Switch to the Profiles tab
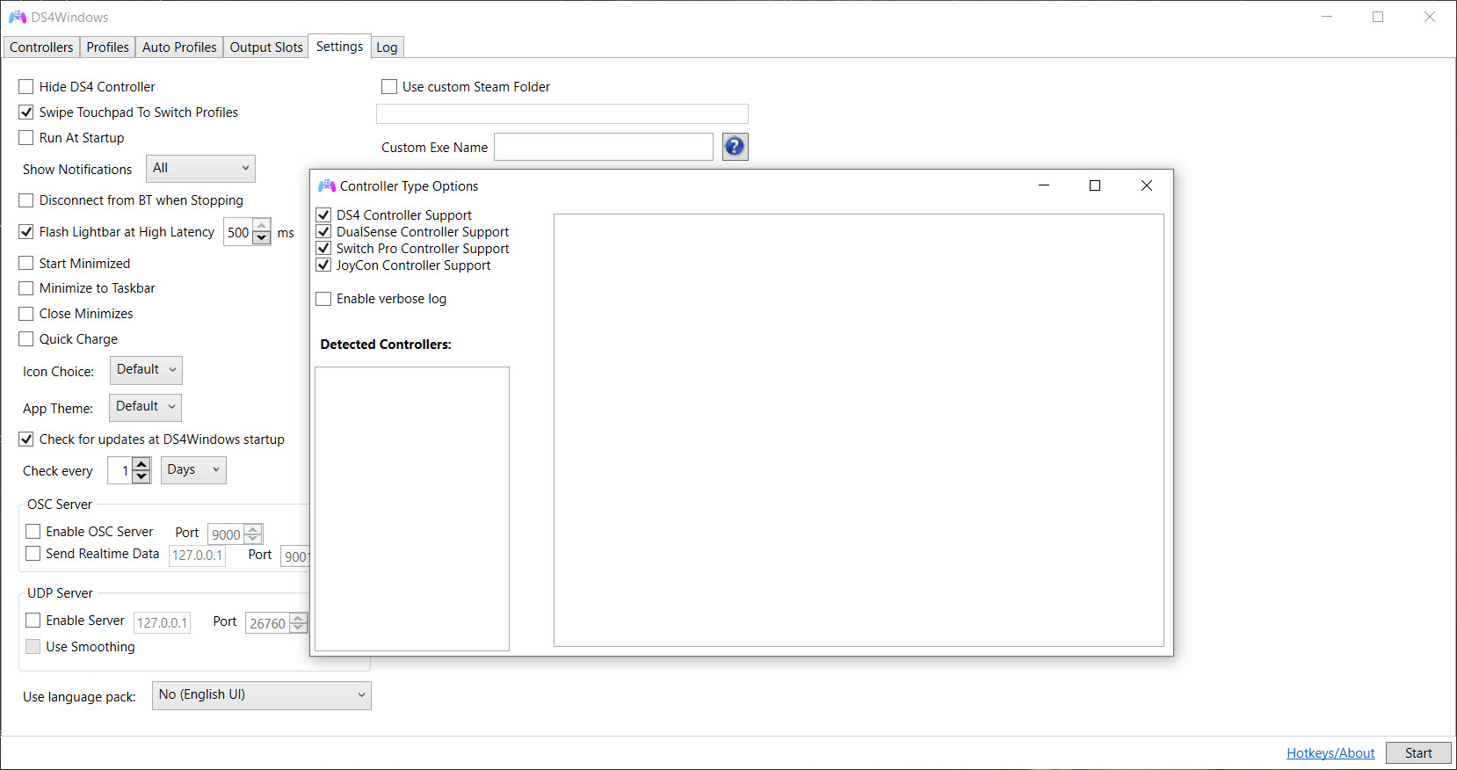1457x770 pixels. [x=107, y=47]
